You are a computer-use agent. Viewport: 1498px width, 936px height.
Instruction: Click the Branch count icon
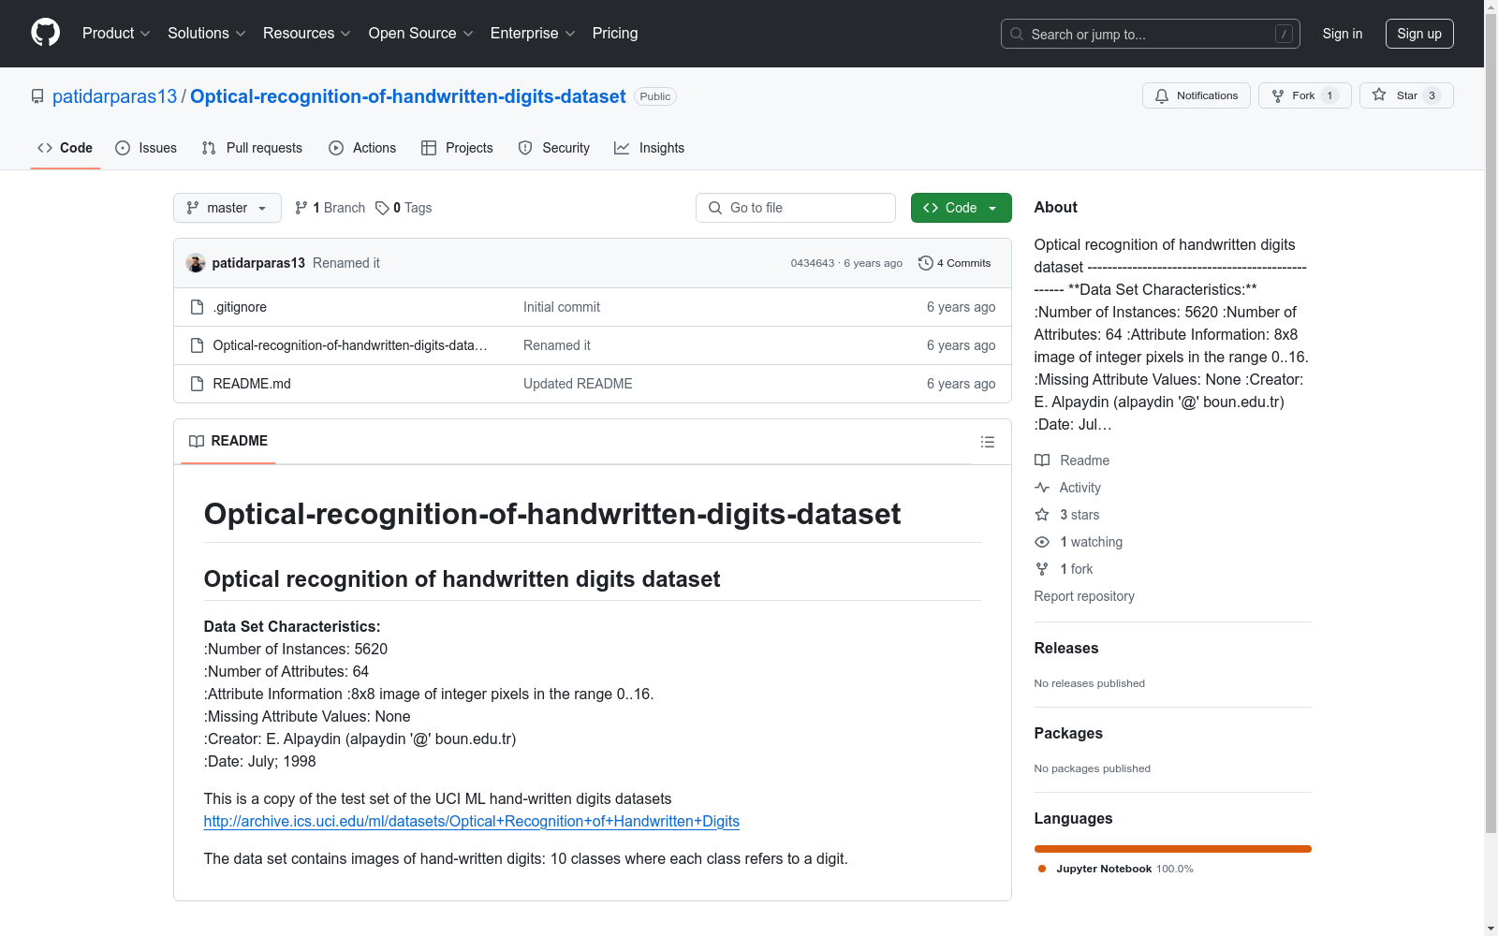pyautogui.click(x=301, y=208)
